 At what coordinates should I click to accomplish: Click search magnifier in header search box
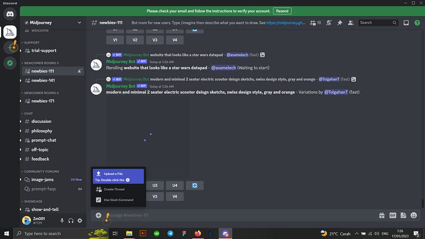click(394, 23)
